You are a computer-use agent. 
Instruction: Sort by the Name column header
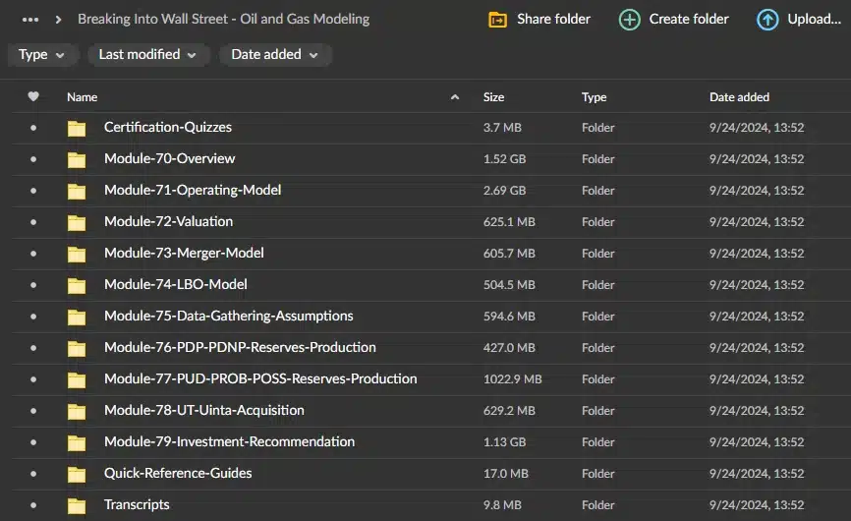(x=82, y=97)
